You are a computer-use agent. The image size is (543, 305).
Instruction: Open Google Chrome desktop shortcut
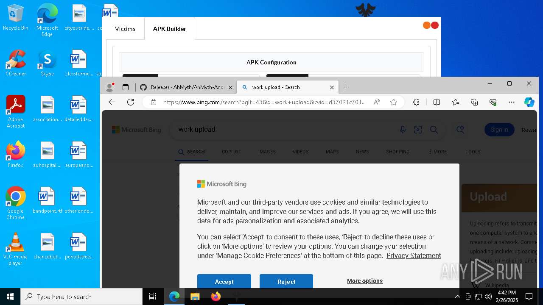(15, 203)
